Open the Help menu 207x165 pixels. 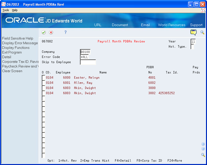click(x=15, y=10)
